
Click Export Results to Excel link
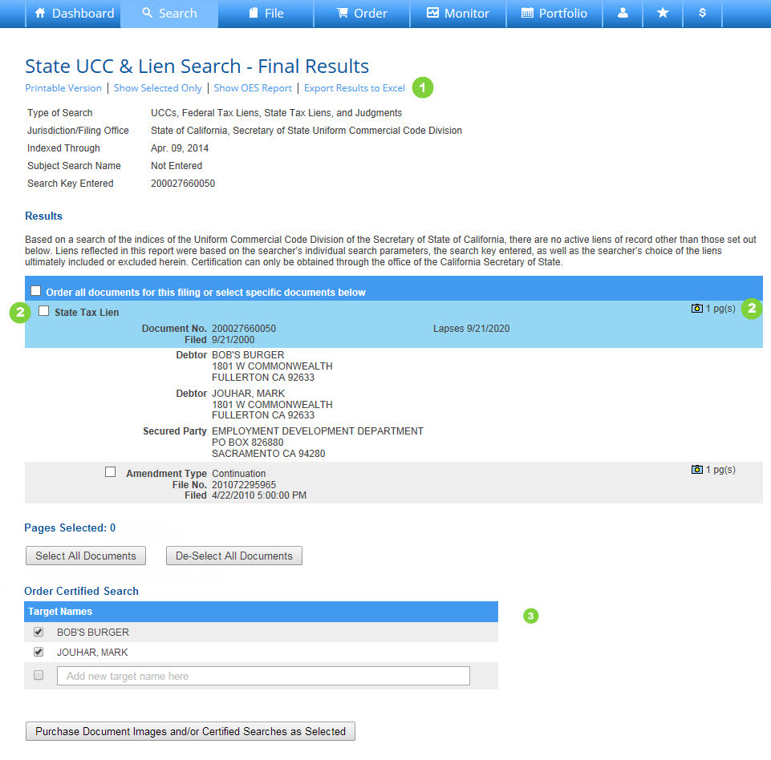pos(354,88)
